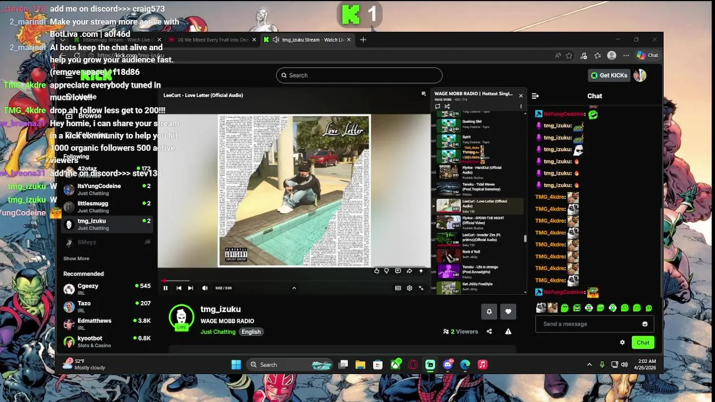This screenshot has height=402, width=715.
Task: Open tmg_izuku channel avatar
Action: tap(182, 317)
